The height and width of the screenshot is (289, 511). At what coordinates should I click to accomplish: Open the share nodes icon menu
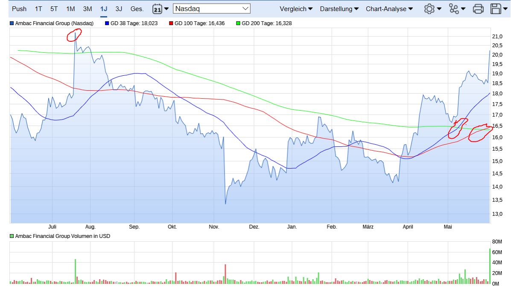tap(454, 9)
